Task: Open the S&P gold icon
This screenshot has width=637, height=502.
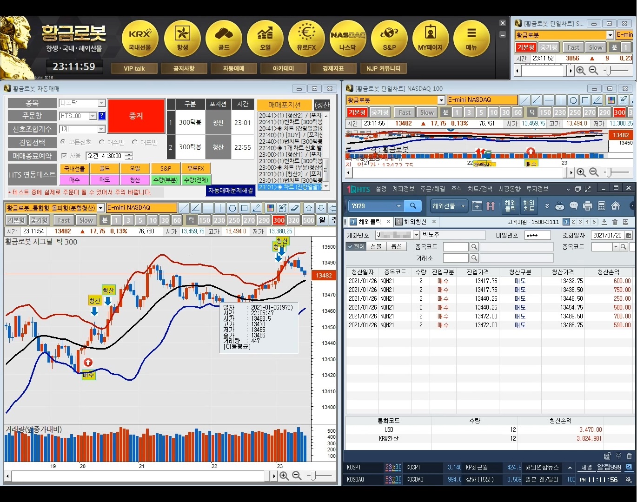Action: pos(389,39)
